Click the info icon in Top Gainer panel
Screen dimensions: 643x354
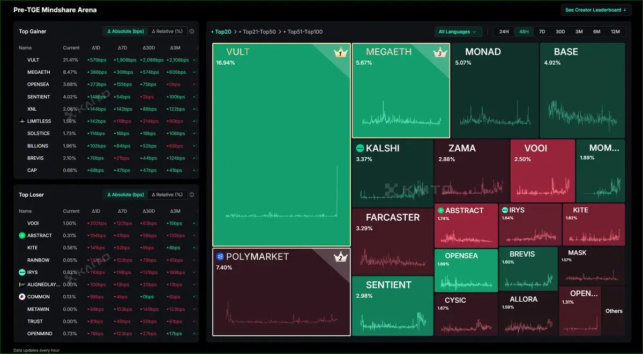tap(192, 32)
